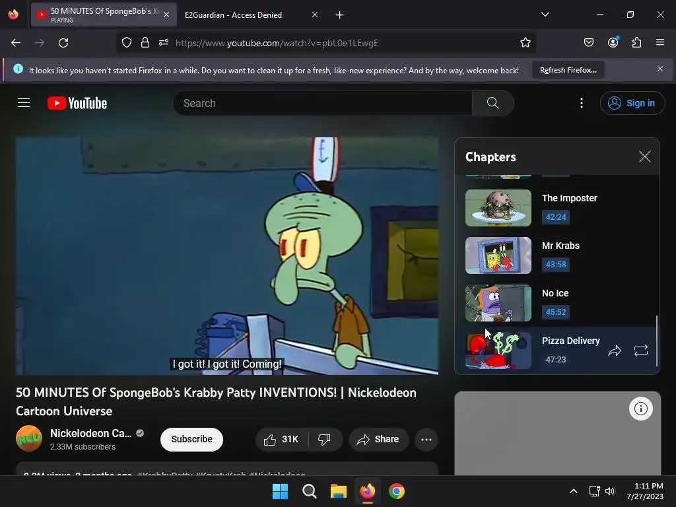The height and width of the screenshot is (507, 676).
Task: Loop the Pizza Delivery chapter
Action: 640,351
